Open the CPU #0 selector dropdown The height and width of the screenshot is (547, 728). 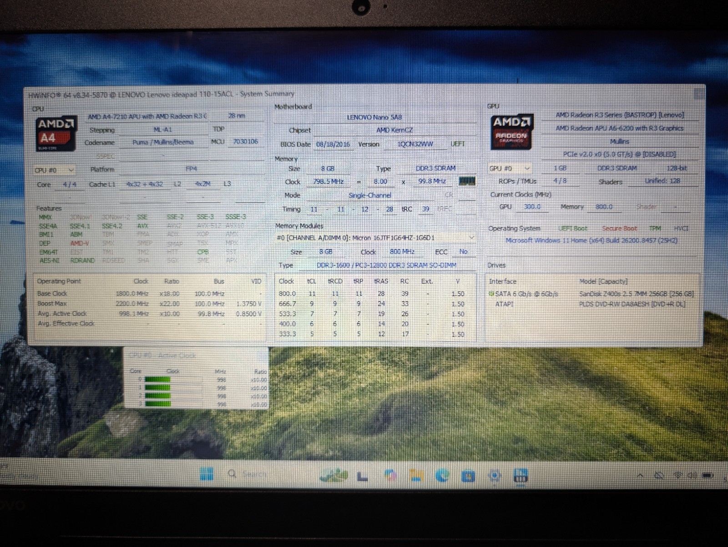tap(54, 170)
